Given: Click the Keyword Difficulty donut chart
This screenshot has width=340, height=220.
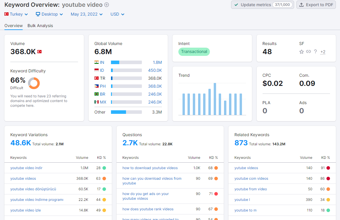Looking at the screenshot, I should pyautogui.click(x=34, y=83).
